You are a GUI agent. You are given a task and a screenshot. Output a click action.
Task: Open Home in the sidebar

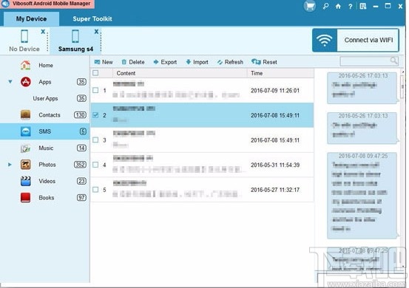(46, 66)
